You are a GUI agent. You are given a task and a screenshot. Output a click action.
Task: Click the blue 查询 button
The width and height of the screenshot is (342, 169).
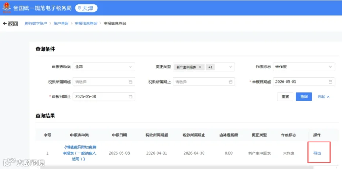(304, 96)
